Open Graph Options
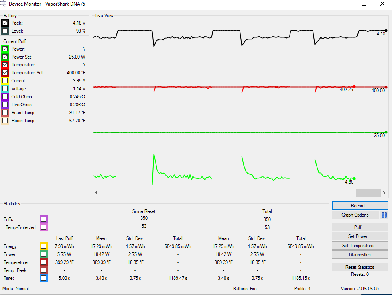This screenshot has height=295, width=392. tap(355, 215)
